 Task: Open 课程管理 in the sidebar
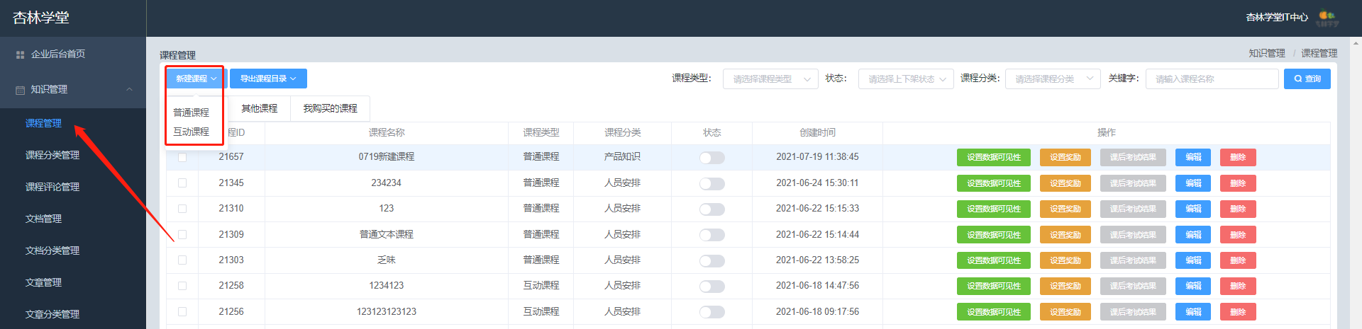coord(43,123)
